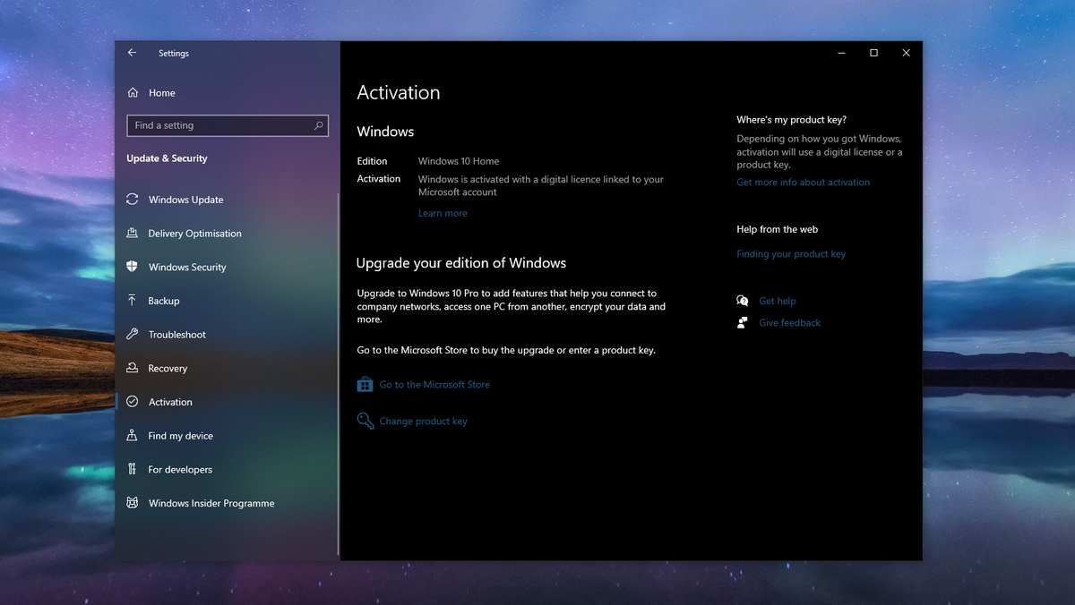Click Get more info about activation
This screenshot has height=605, width=1075.
[803, 182]
